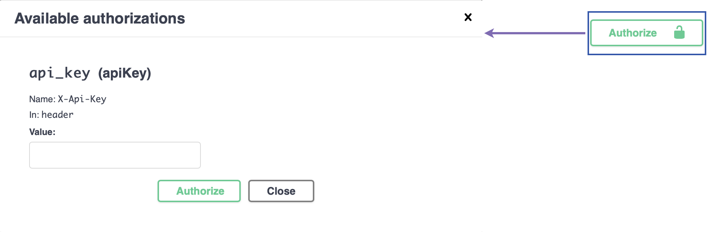
Task: Click the Name: label text
Action: [42, 99]
